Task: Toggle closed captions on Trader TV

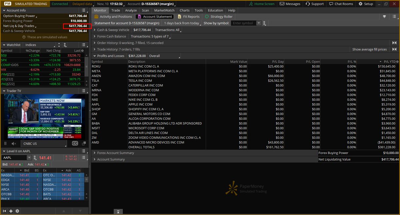Action: click(x=75, y=143)
